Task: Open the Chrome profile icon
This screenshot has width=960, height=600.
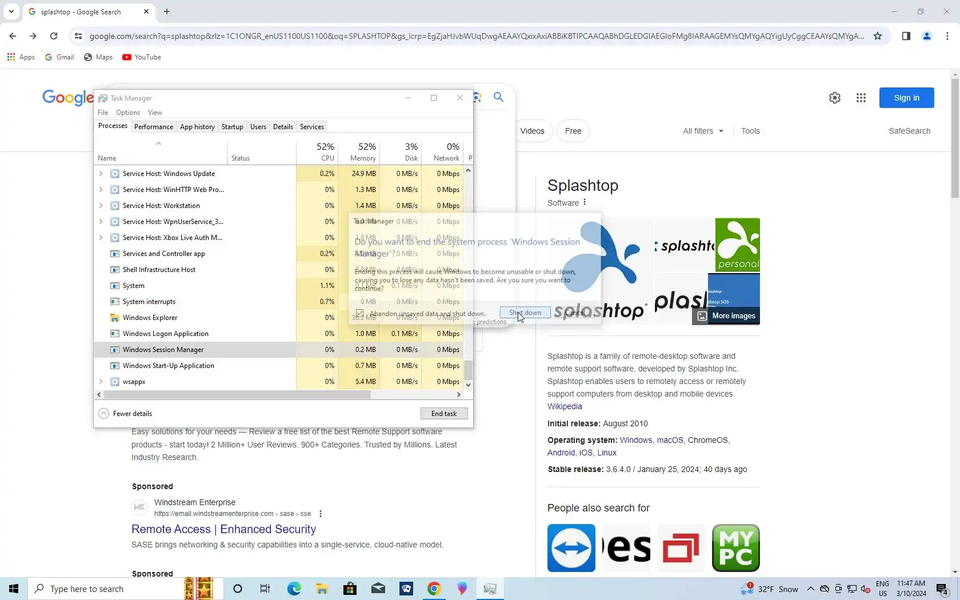Action: 927,36
